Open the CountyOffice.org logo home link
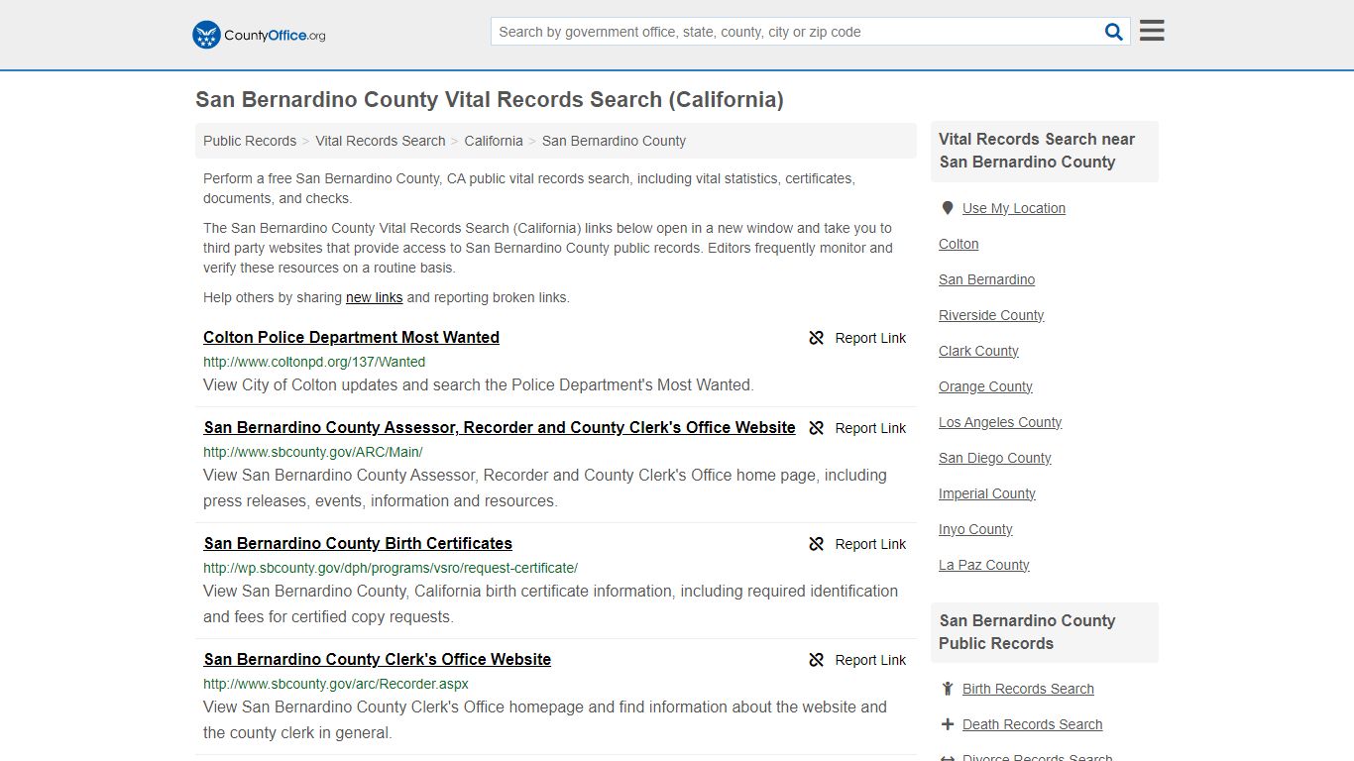The height and width of the screenshot is (761, 1354). click(x=259, y=35)
